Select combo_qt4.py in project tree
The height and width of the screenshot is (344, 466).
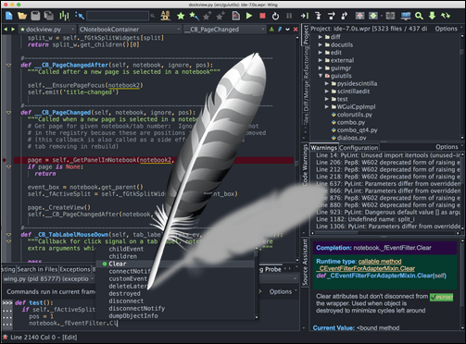[x=358, y=130]
